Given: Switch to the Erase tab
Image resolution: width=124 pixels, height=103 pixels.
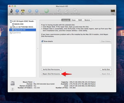Looking at the screenshot, I should coord(74,20).
